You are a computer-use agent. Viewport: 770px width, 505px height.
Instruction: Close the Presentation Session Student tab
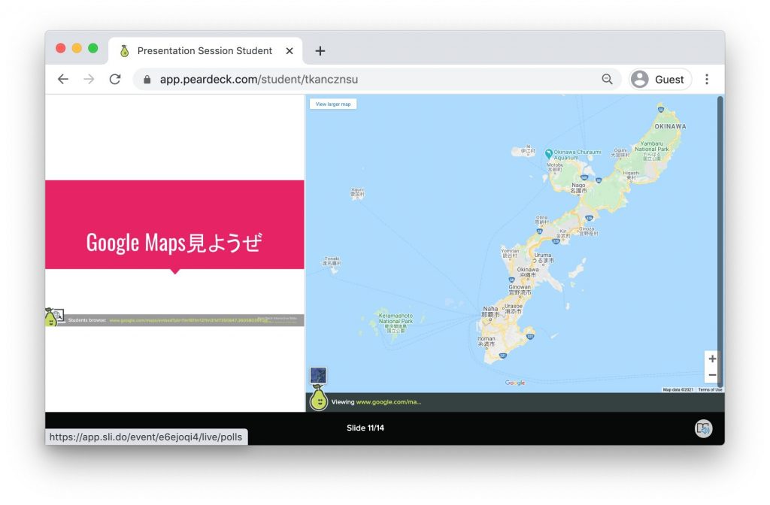tap(290, 51)
